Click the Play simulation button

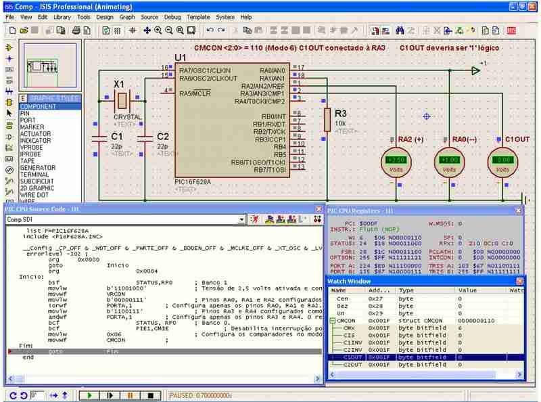coord(89,395)
